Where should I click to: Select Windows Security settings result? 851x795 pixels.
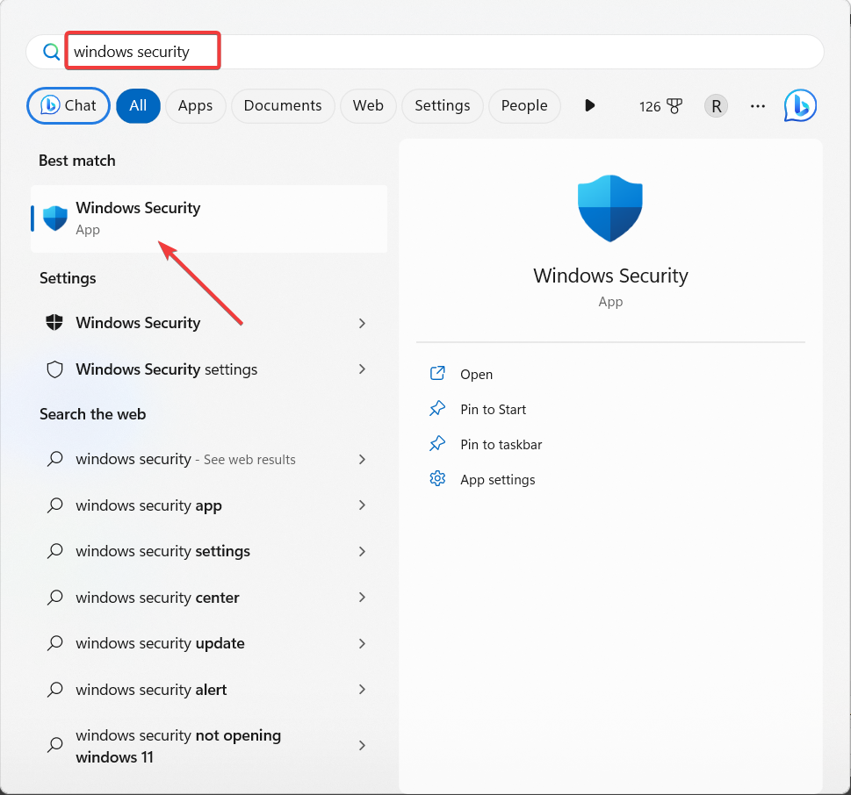point(209,369)
